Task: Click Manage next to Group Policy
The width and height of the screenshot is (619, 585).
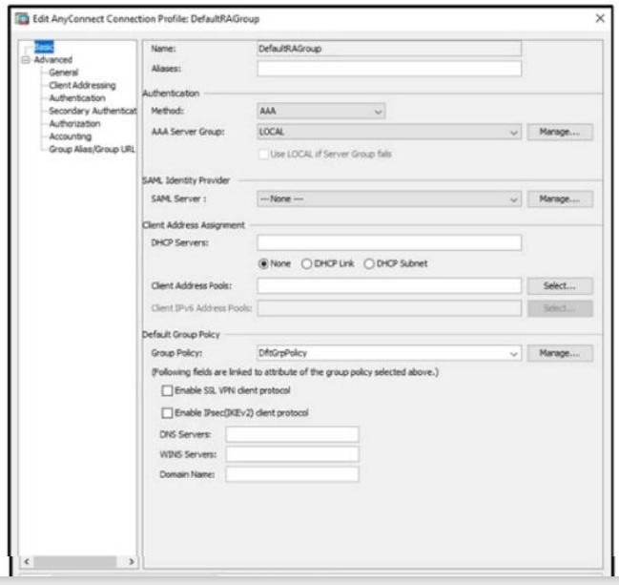Action: tap(560, 353)
